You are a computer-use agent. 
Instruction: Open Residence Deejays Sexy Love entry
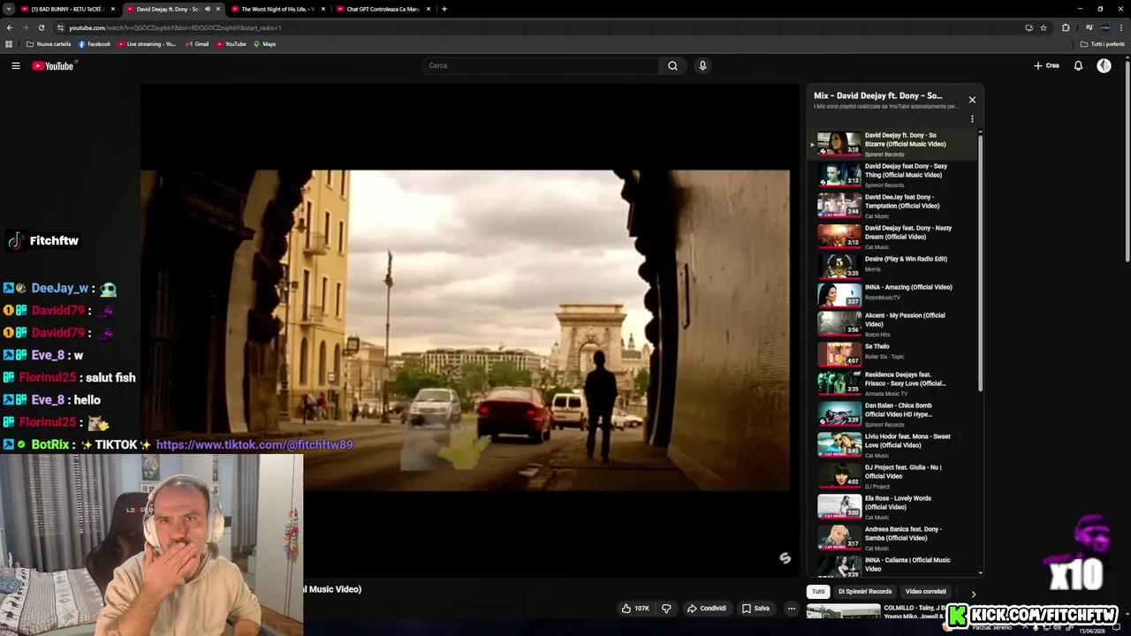click(x=892, y=382)
